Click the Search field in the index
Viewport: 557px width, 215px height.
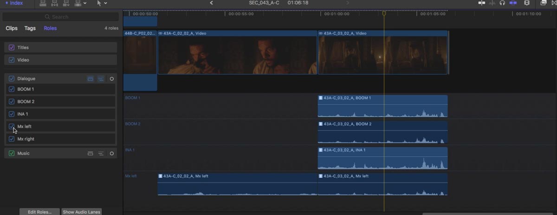[x=60, y=17]
